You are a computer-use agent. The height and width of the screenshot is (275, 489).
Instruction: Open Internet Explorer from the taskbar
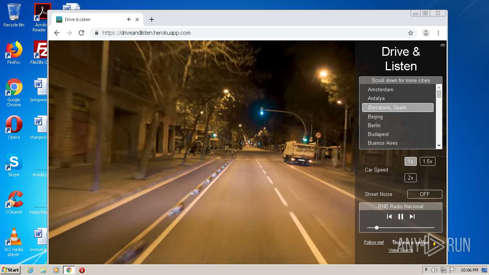pyautogui.click(x=30, y=270)
